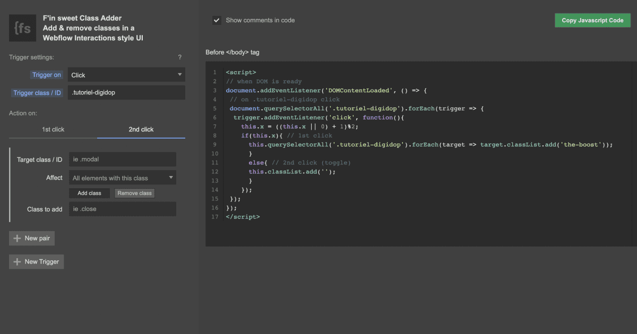Click the Trigger settings: heading
The height and width of the screenshot is (334, 637).
pos(31,57)
